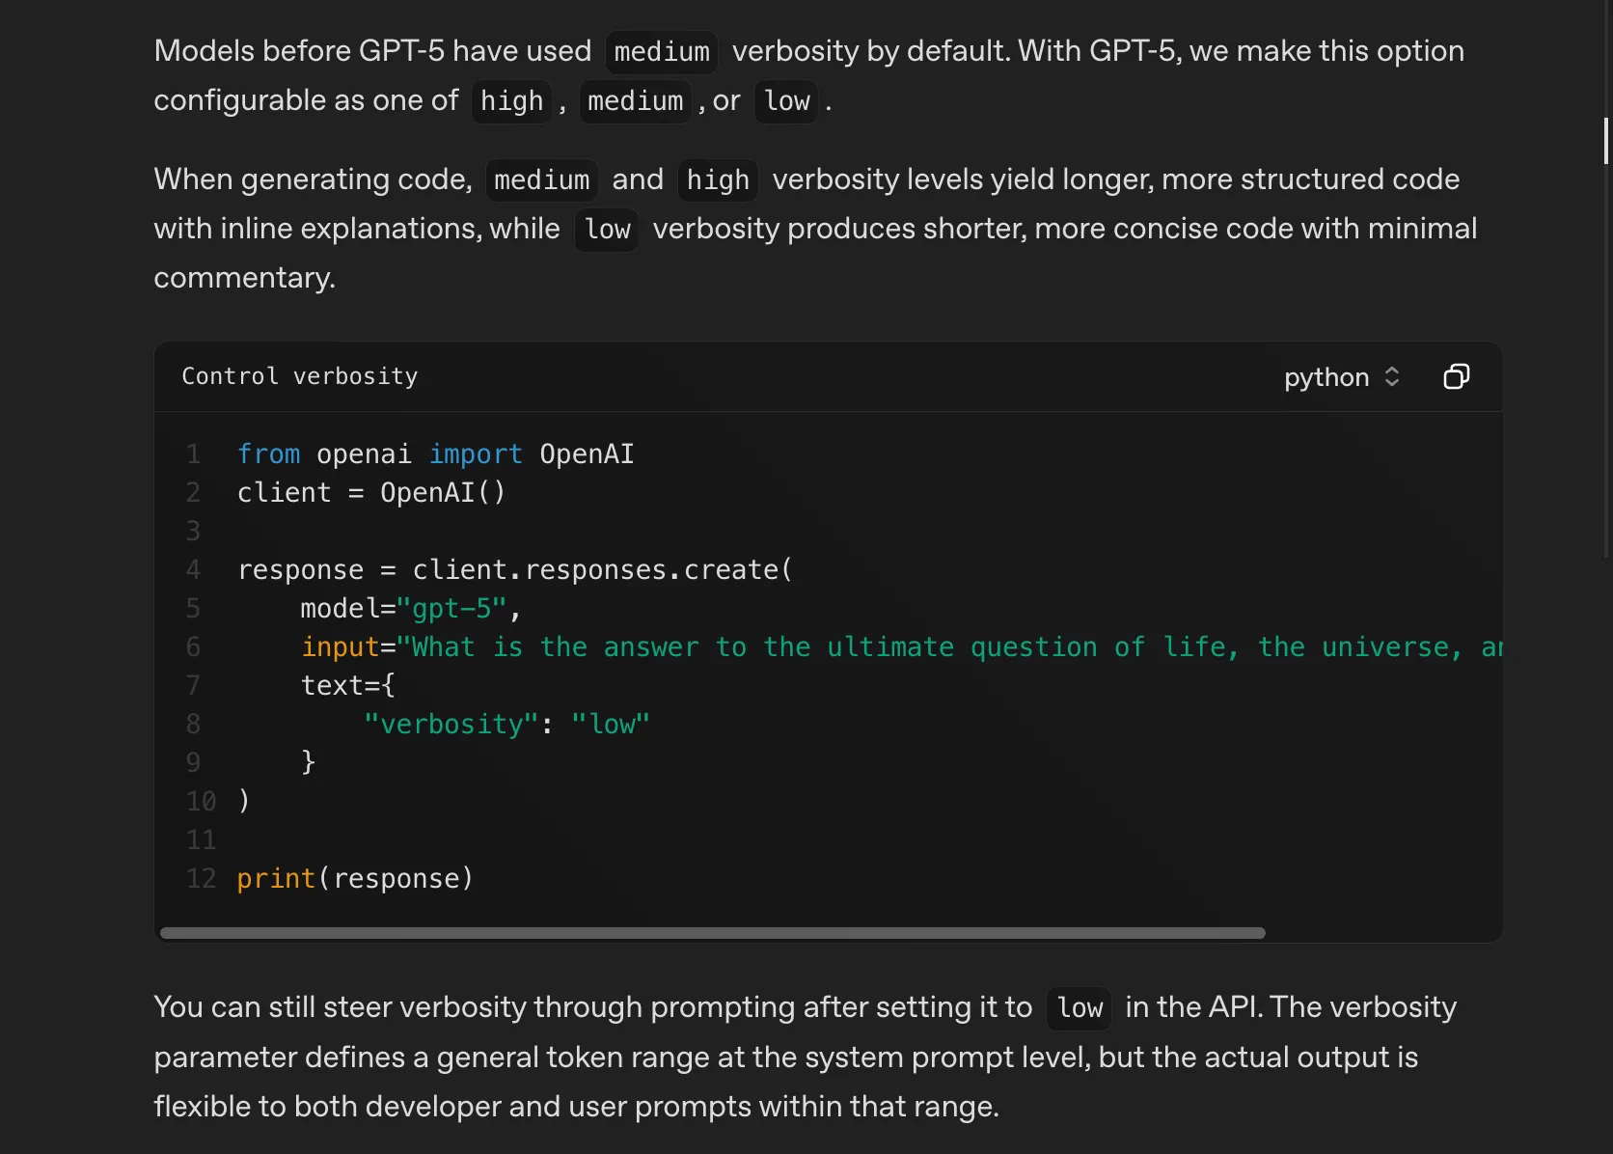Click the "high" code tag after "configurable as one of"
The width and height of the screenshot is (1613, 1154).
point(511,100)
